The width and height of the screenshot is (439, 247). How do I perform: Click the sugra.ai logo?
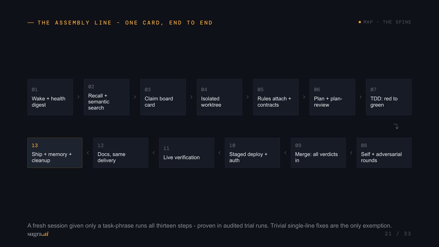pyautogui.click(x=38, y=234)
